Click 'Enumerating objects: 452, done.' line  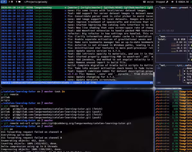(23, 141)
